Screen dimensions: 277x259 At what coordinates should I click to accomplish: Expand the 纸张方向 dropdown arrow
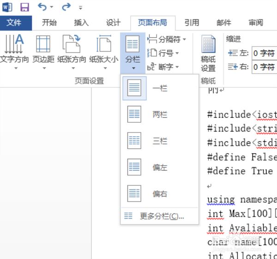[73, 68]
